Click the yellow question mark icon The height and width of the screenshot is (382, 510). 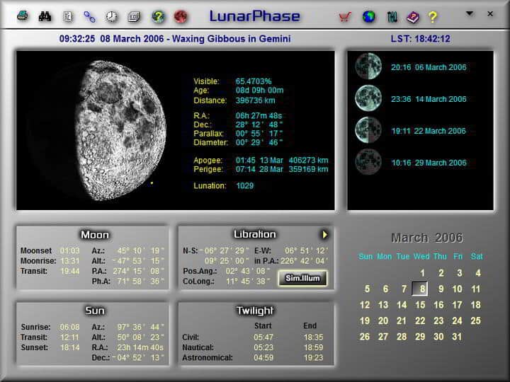(x=433, y=17)
